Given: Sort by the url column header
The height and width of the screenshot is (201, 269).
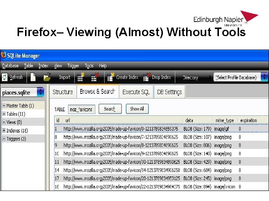Looking at the screenshot, I should point(123,120).
